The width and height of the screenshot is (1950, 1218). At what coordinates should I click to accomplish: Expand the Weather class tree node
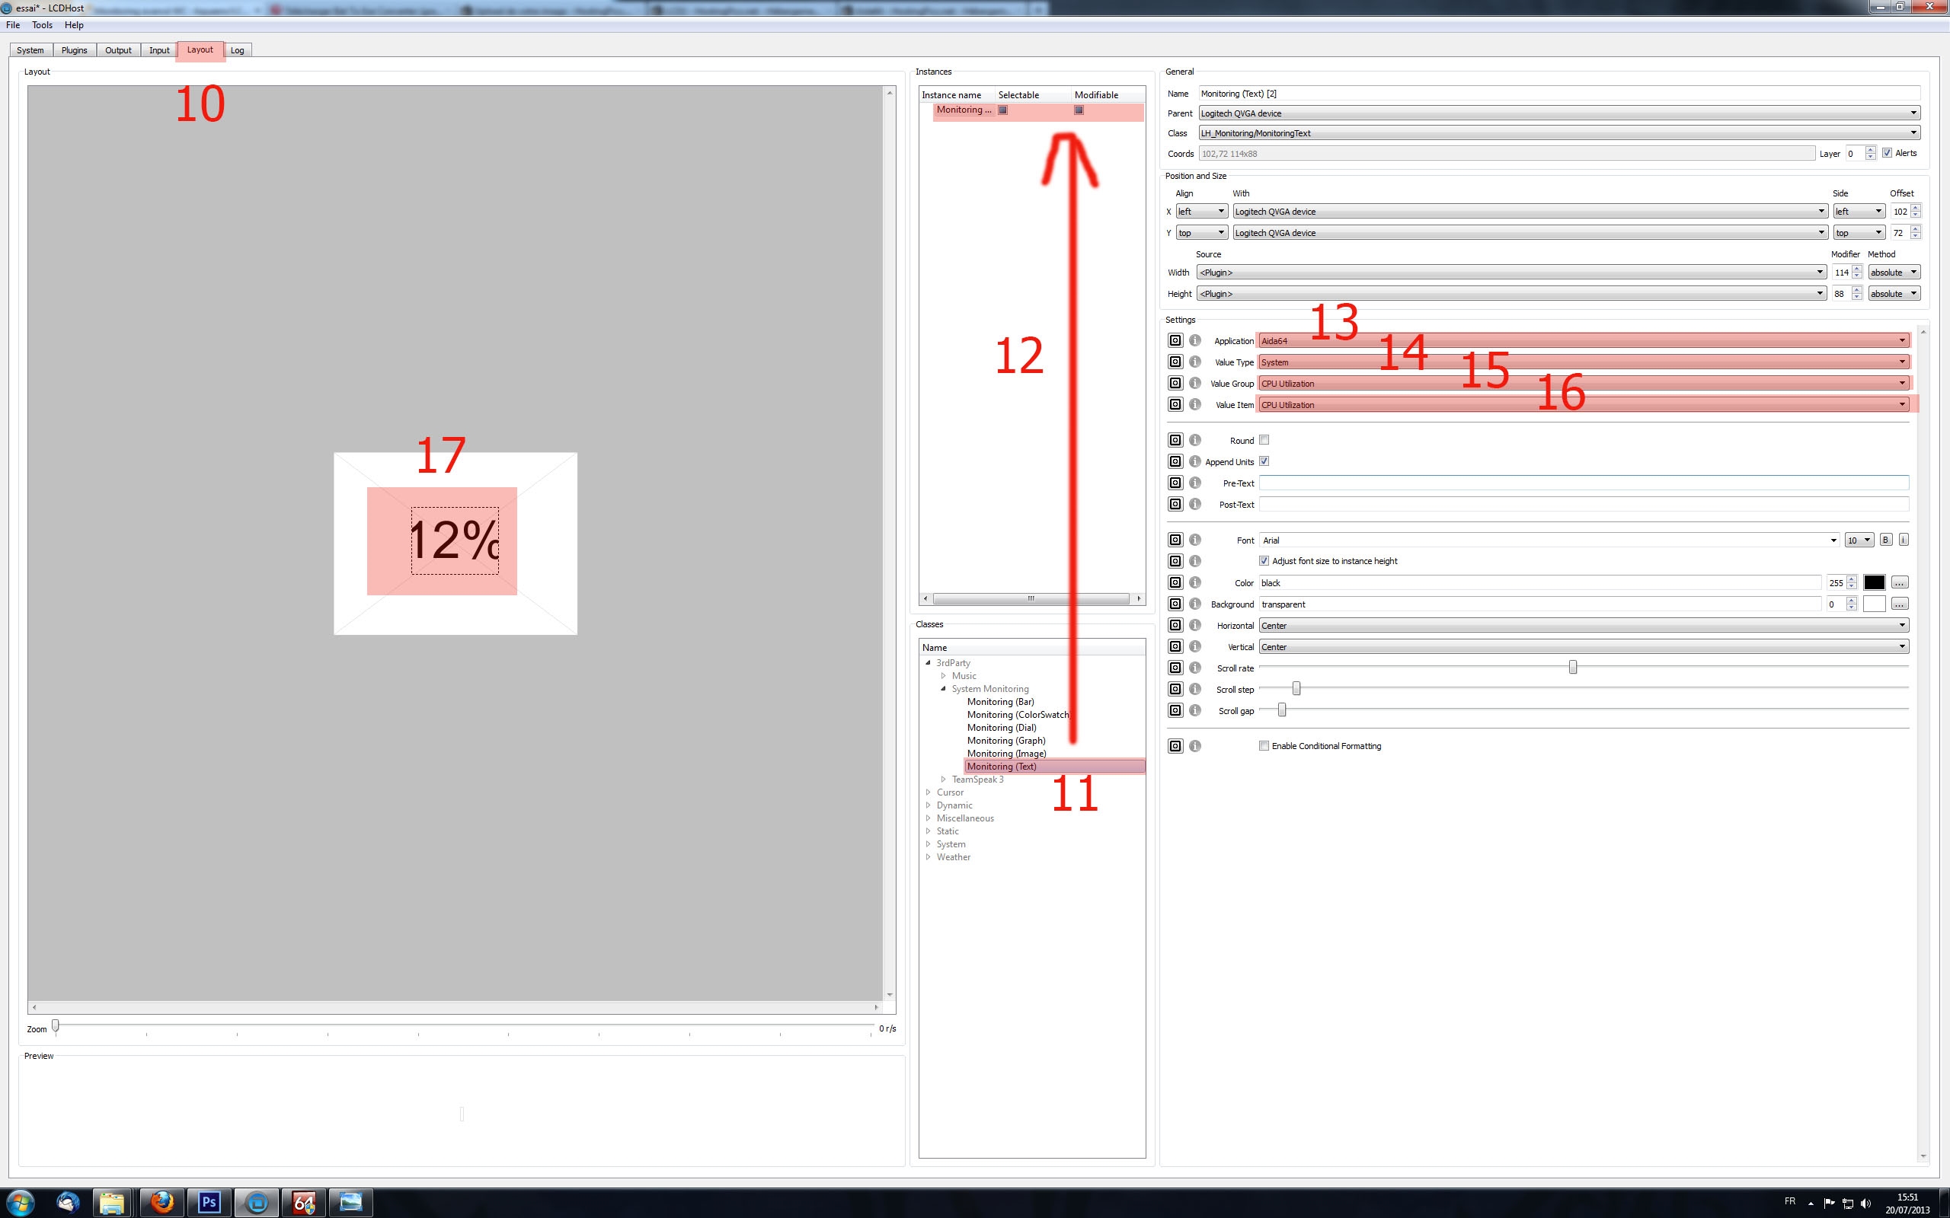(929, 857)
